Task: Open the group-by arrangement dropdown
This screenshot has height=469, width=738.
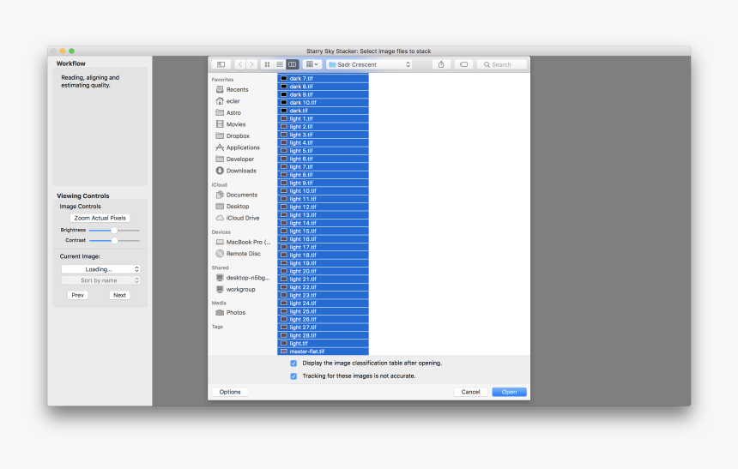Action: click(x=312, y=64)
